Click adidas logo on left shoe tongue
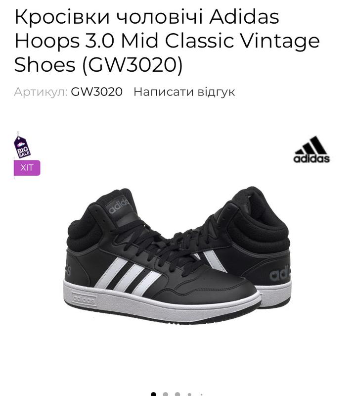The height and width of the screenshot is (396, 355). click(x=119, y=206)
